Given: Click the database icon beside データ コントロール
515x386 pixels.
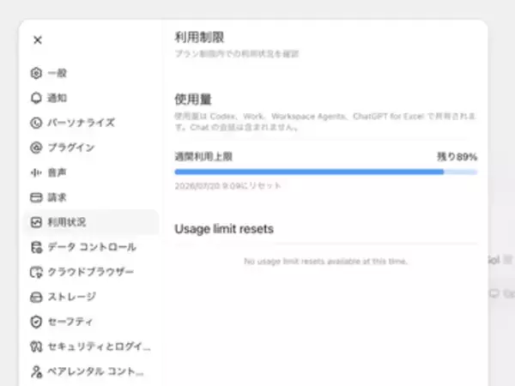Looking at the screenshot, I should [x=36, y=247].
